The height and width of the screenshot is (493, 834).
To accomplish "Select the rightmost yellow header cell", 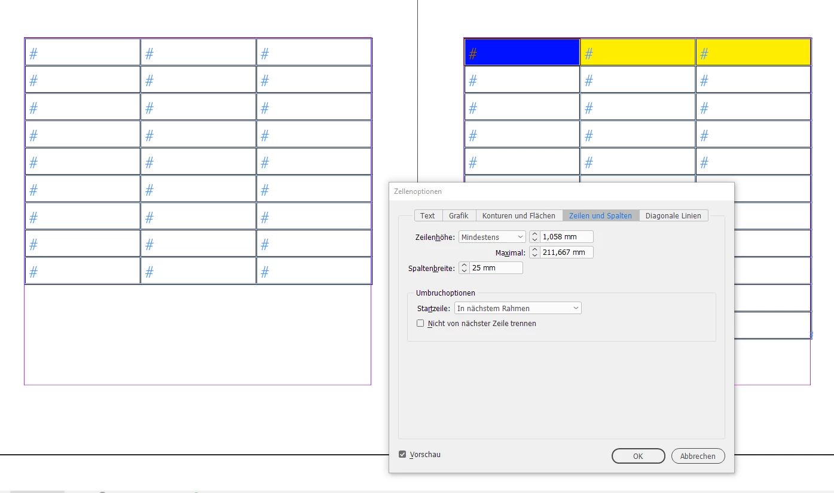I will click(753, 52).
